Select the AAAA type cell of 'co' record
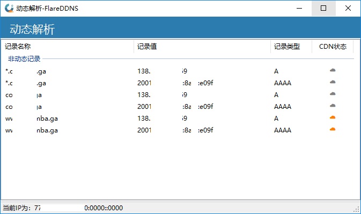 pyautogui.click(x=283, y=107)
